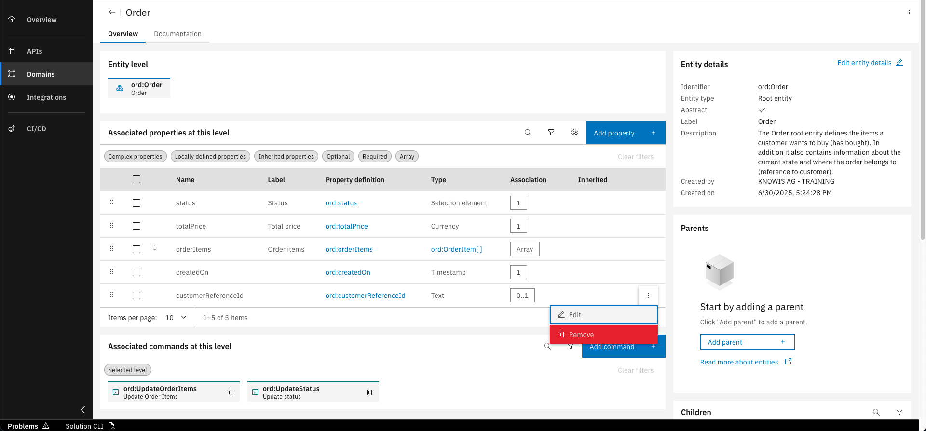The height and width of the screenshot is (431, 926).
Task: Delete the ord:UpdateOrderItems command
Action: tap(230, 392)
